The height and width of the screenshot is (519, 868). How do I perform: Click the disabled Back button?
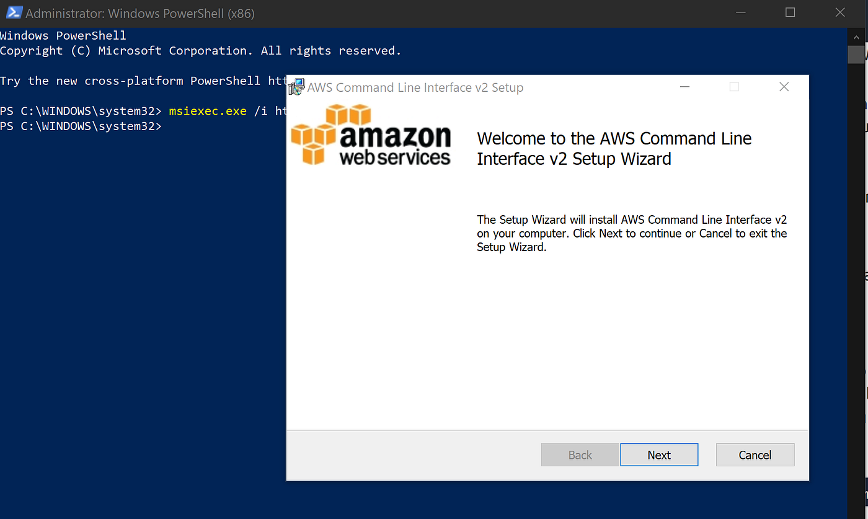pos(580,455)
